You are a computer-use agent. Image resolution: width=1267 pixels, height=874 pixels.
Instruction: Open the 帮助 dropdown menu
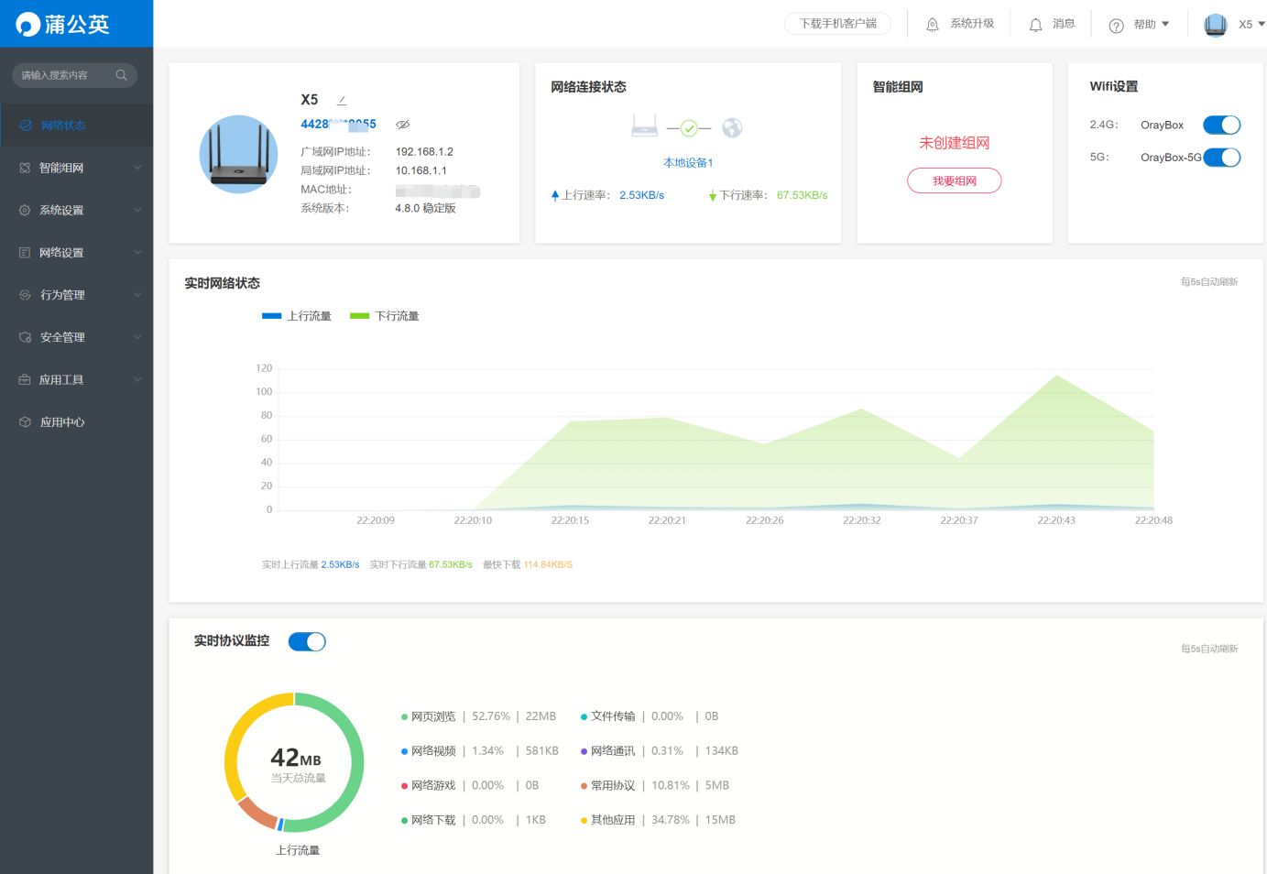[1140, 25]
